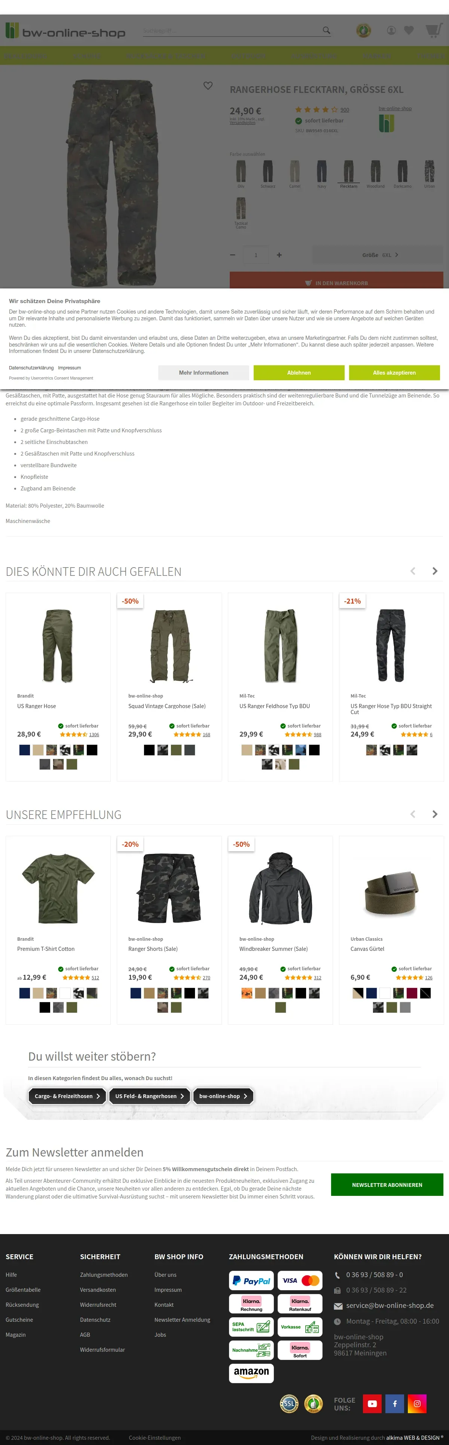Open 'Cookie-Einstellungen' link at page bottom
Image resolution: width=449 pixels, height=1445 pixels.
point(155,1438)
